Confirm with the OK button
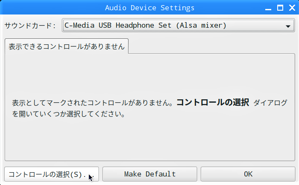Screen dimensions: 299x185 (248, 174)
